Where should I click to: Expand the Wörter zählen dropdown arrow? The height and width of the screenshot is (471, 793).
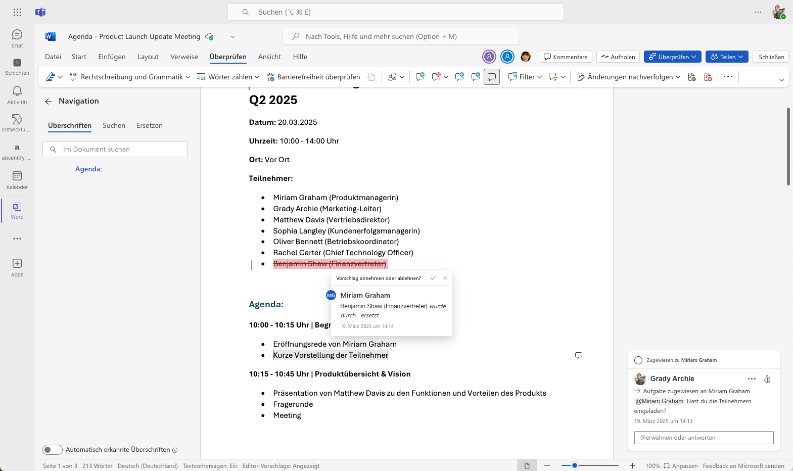(257, 77)
